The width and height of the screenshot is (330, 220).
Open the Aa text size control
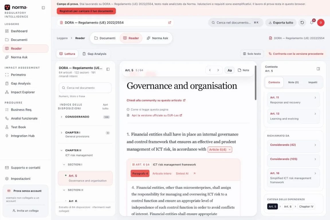(230, 70)
